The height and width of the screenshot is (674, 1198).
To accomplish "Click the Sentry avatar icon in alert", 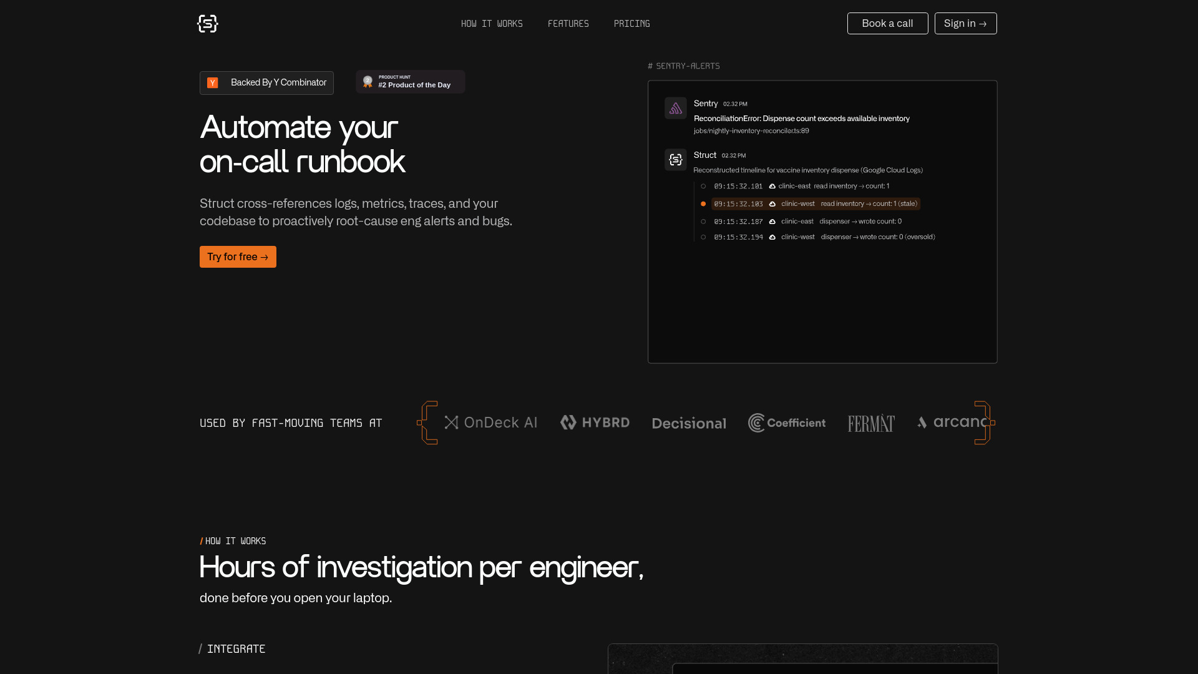I will click(675, 109).
